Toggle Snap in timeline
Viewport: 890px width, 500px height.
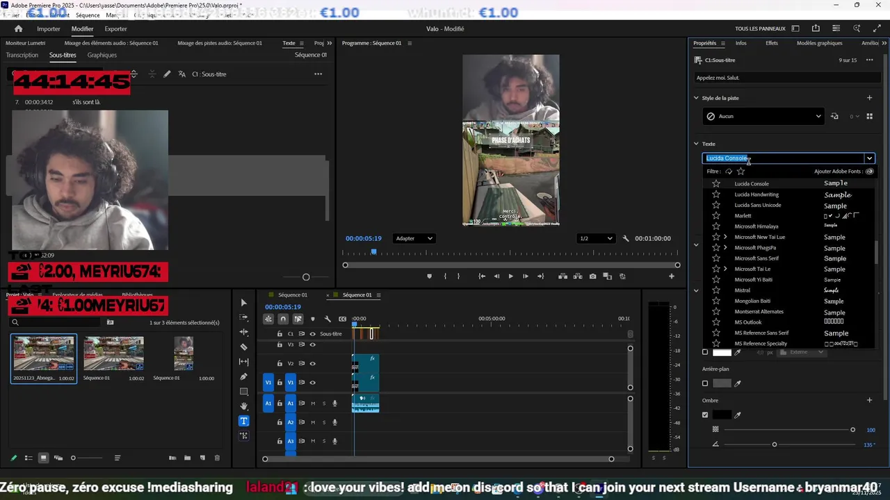pyautogui.click(x=283, y=319)
